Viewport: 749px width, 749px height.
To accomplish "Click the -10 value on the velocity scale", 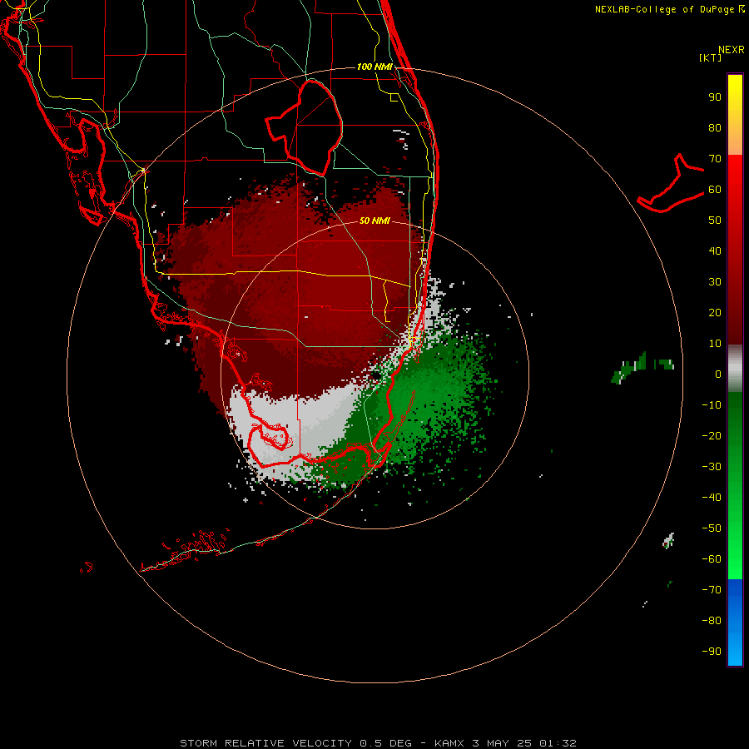I will (712, 405).
